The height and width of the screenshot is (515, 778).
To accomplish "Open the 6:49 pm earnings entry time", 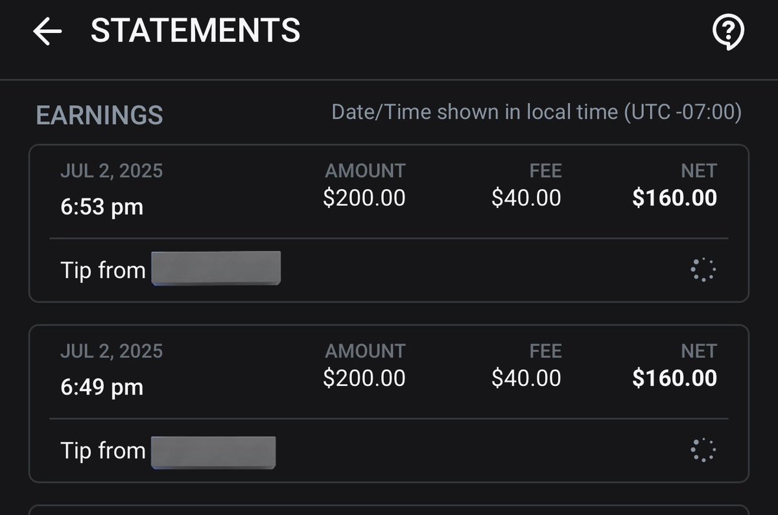I will tap(102, 387).
